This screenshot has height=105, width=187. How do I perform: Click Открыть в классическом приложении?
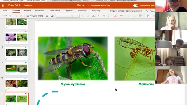[x=126, y=11]
